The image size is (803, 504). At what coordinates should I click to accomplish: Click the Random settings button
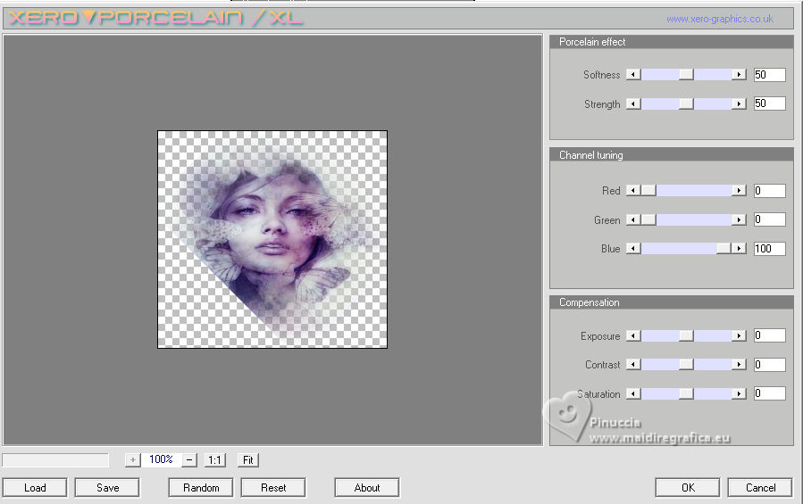click(x=201, y=488)
